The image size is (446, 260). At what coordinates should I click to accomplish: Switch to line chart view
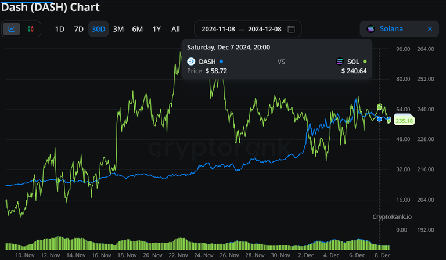tap(12, 29)
